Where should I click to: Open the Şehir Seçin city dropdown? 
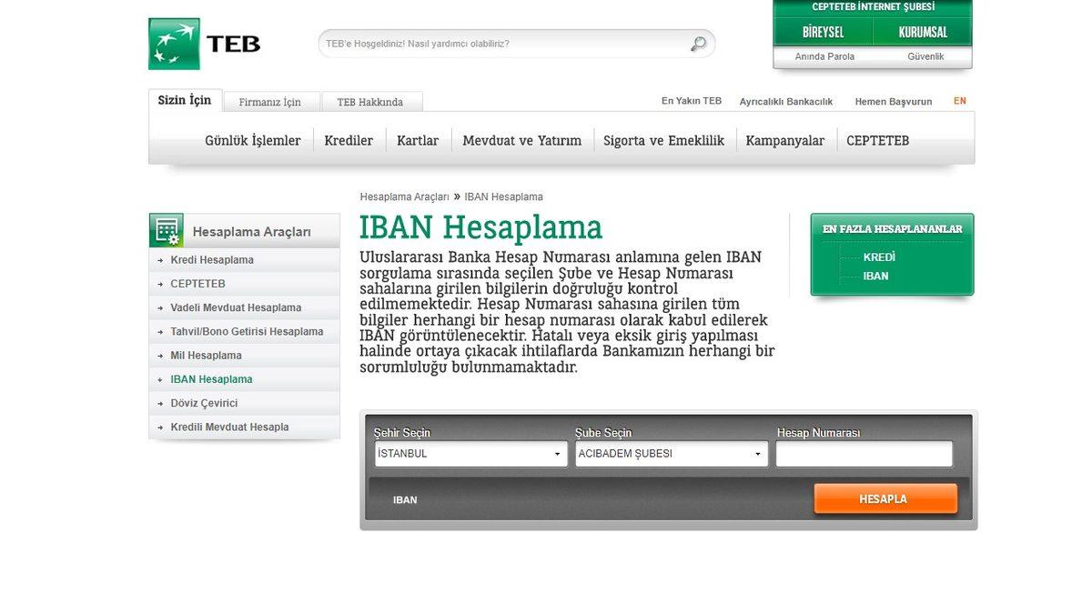pos(470,453)
